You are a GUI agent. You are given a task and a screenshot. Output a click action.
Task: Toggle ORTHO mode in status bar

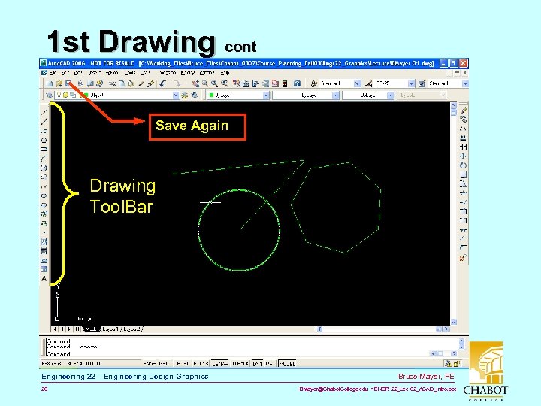click(x=182, y=364)
